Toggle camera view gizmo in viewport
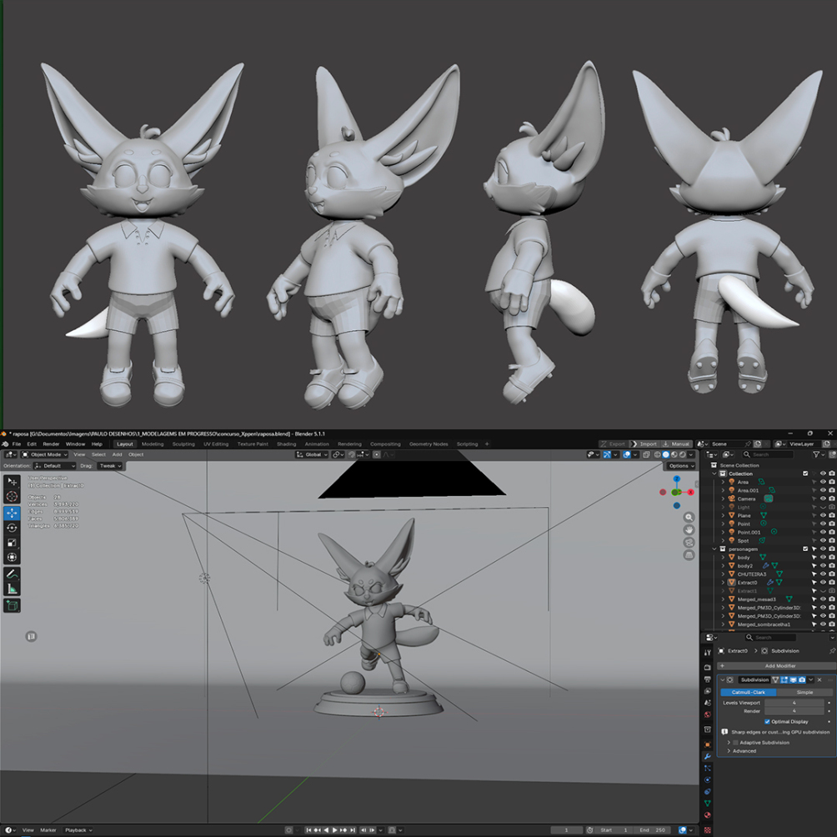This screenshot has height=837, width=837. [689, 543]
